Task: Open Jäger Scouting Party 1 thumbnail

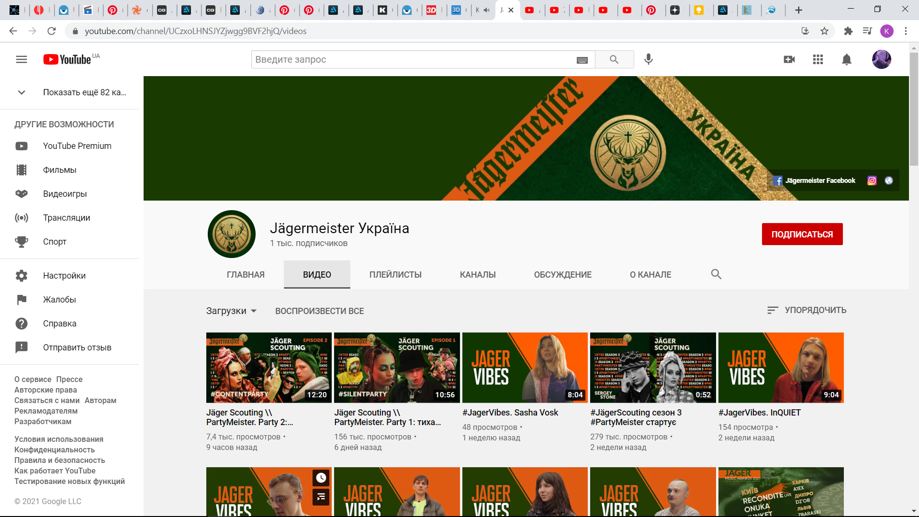Action: 397,368
